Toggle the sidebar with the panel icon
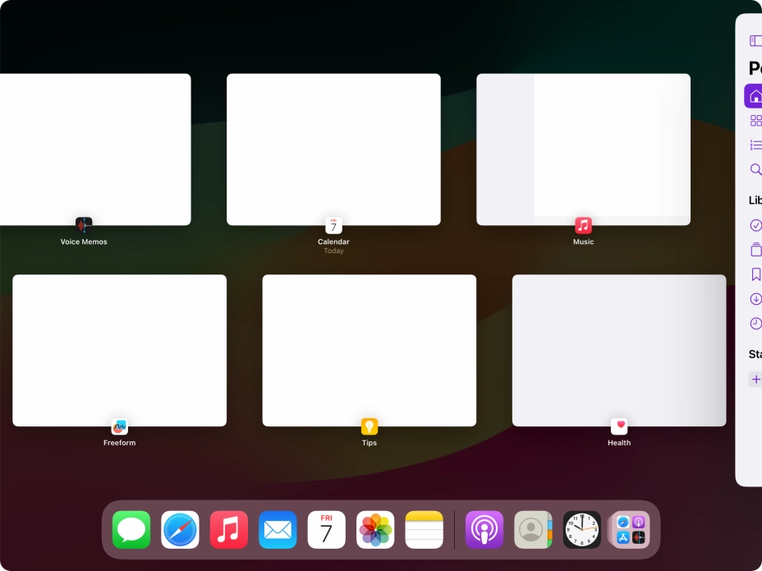 [x=755, y=39]
